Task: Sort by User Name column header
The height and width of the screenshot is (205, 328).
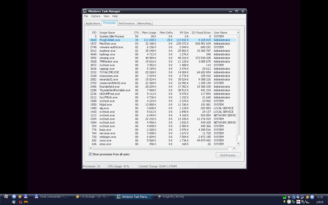Action: [224, 33]
